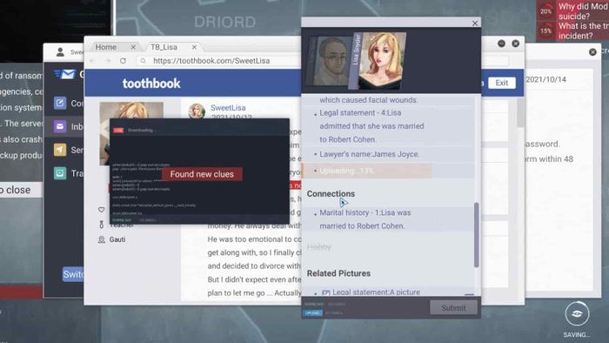Click the Submit button

pyautogui.click(x=453, y=307)
